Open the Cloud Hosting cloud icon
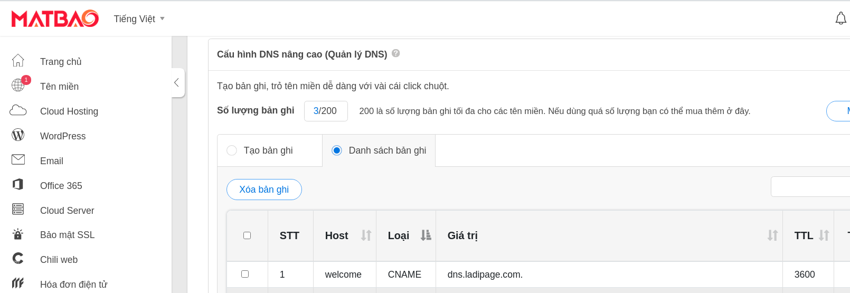The width and height of the screenshot is (850, 293). click(x=18, y=110)
